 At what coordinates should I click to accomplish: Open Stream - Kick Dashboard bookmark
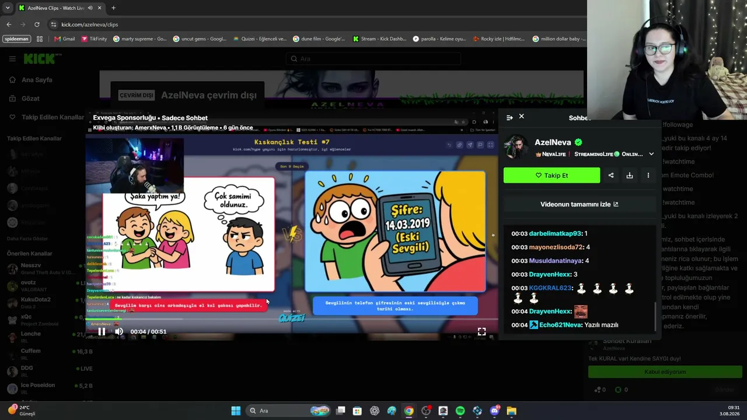(379, 39)
